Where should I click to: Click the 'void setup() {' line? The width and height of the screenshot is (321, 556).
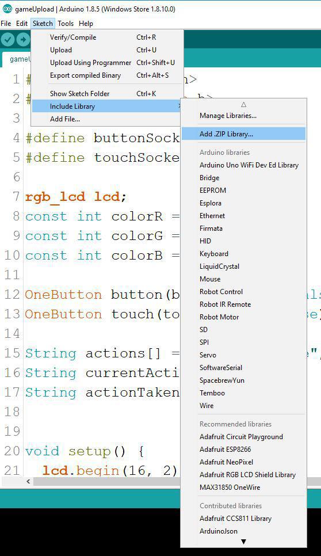pyautogui.click(x=85, y=451)
